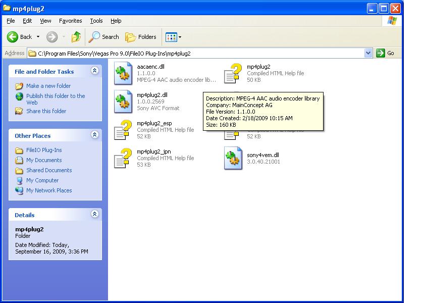This screenshot has width=424, height=303.
Task: Click the aacaenc.dll file name
Action: point(150,67)
